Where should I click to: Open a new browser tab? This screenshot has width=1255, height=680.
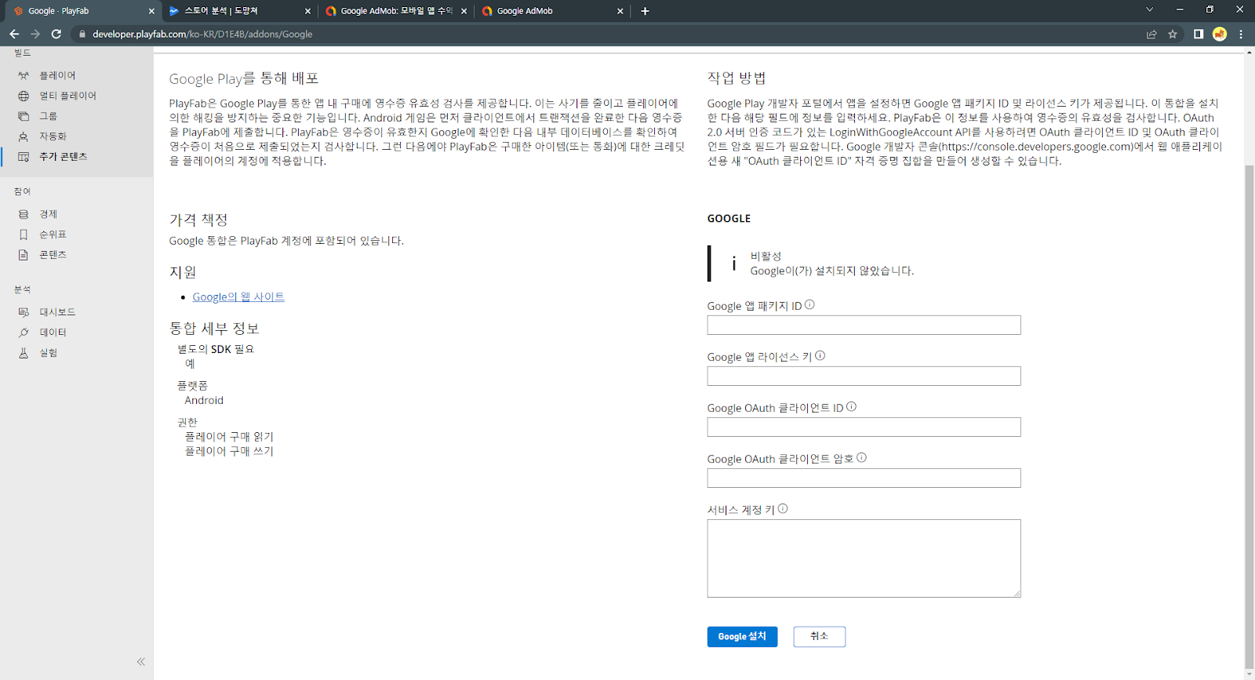pos(645,11)
